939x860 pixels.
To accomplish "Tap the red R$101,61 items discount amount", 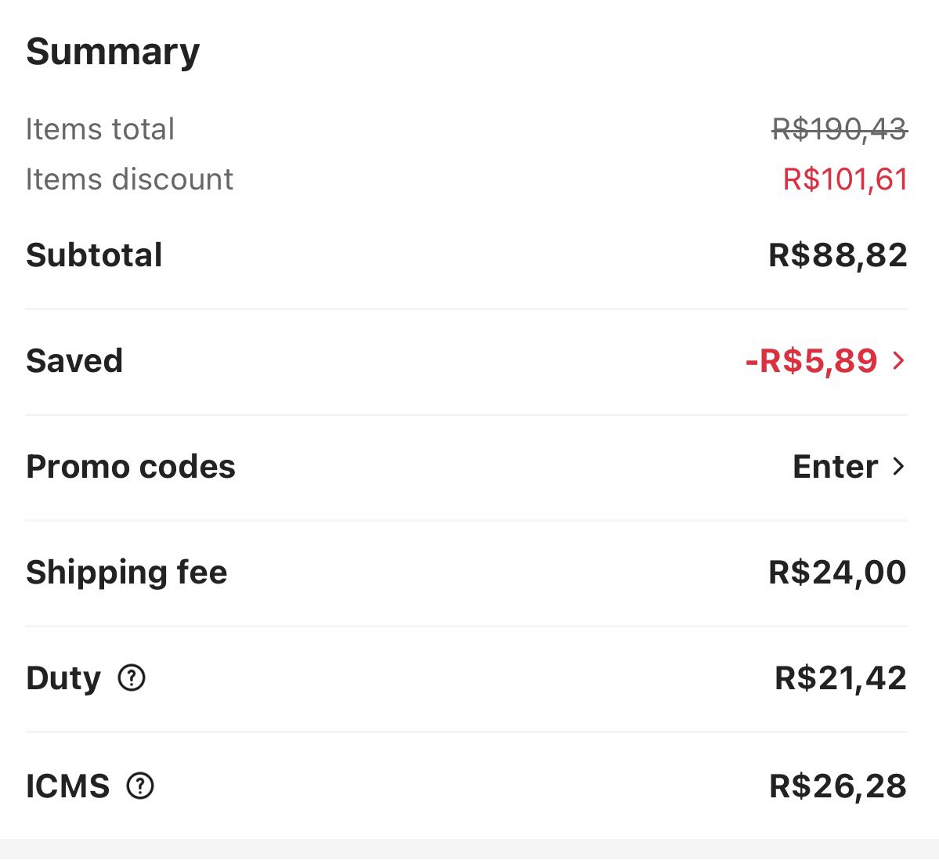I will click(x=845, y=179).
